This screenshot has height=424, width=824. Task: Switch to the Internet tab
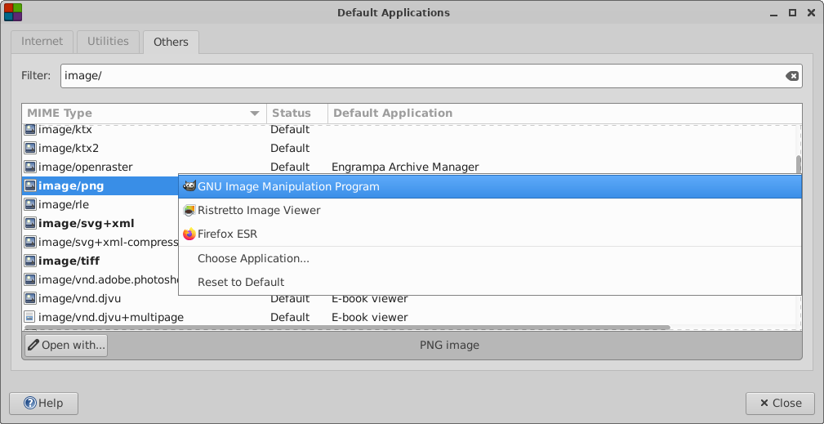pos(42,42)
